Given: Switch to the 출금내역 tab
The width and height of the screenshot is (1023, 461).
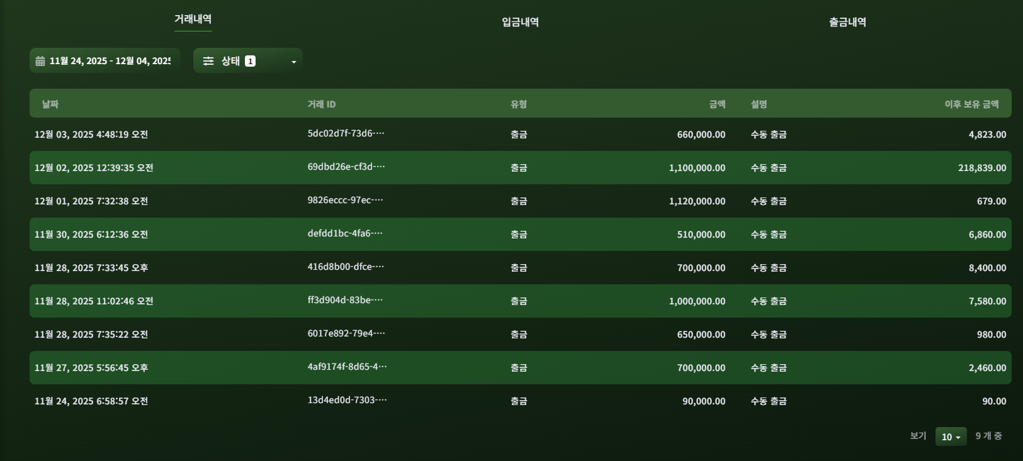Looking at the screenshot, I should (847, 22).
